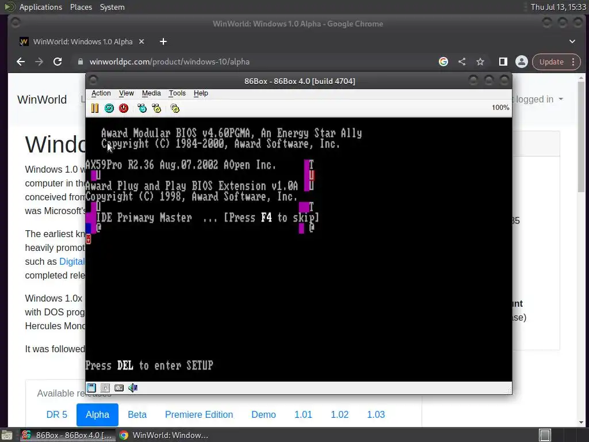
Task: Select Premiere Edition release tab
Action: (x=198, y=414)
